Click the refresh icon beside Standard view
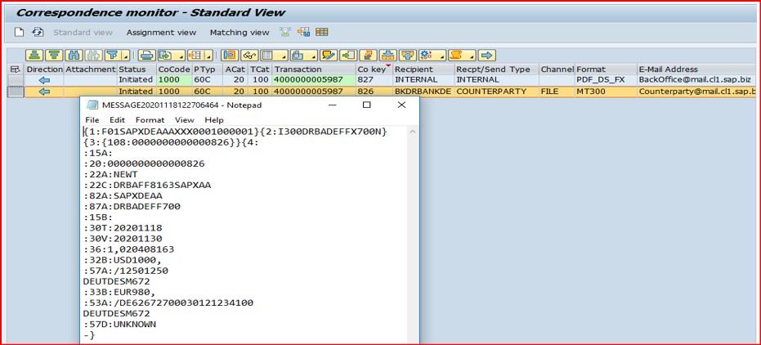 (38, 33)
